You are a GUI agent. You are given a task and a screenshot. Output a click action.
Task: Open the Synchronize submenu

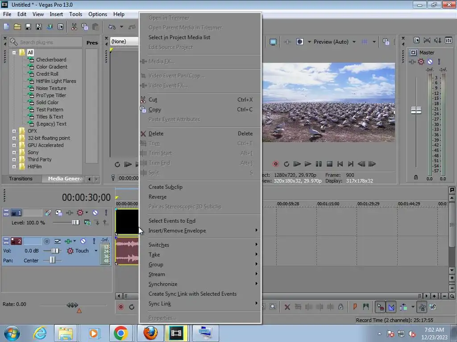click(x=200, y=284)
